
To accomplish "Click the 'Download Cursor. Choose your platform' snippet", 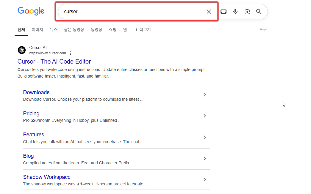I will click(83, 99).
